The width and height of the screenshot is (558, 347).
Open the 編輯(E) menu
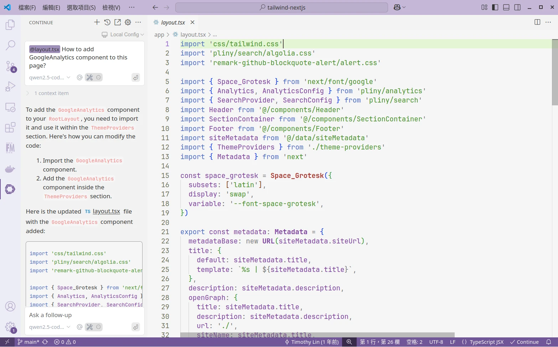click(51, 7)
